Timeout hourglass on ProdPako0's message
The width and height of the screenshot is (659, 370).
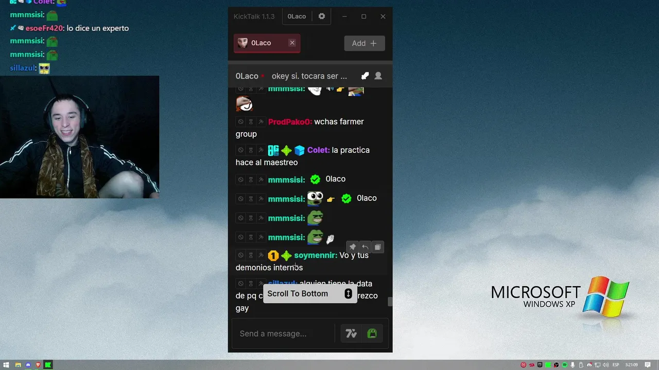point(251,122)
